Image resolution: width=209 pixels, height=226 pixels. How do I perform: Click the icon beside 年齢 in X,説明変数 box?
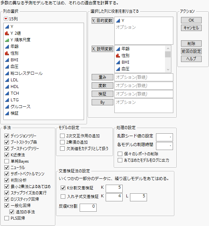pyautogui.click(x=118, y=49)
